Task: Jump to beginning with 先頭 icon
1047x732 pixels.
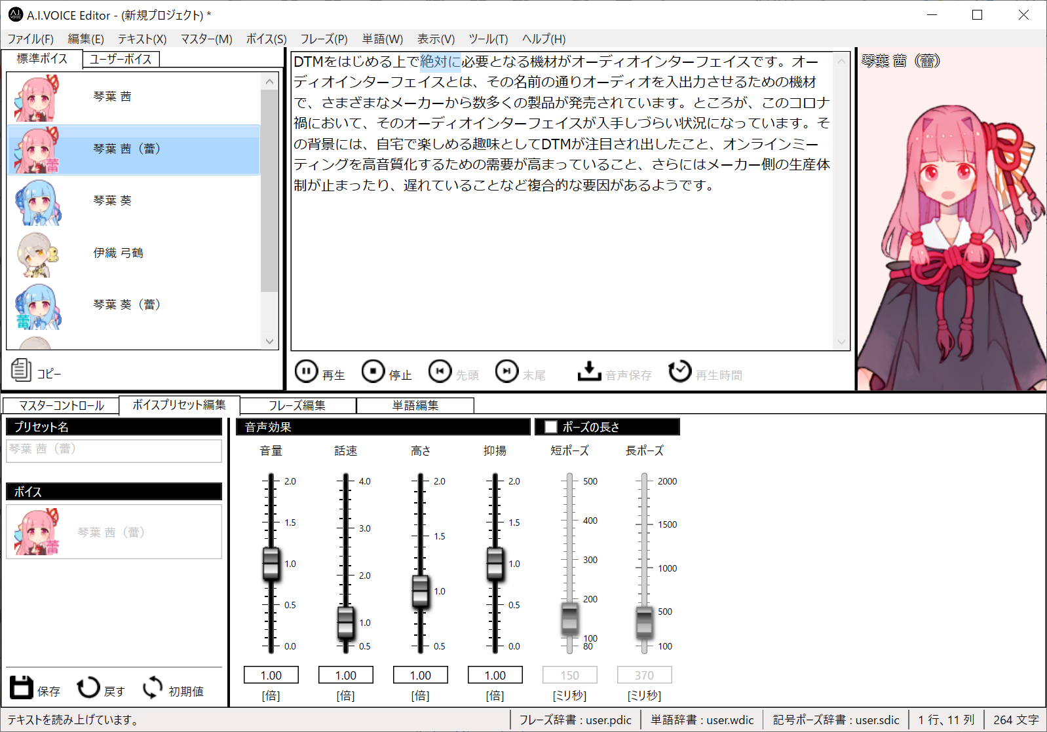Action: (440, 371)
